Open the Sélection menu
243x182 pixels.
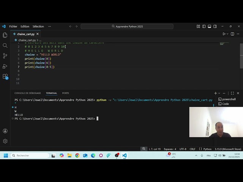(38, 27)
